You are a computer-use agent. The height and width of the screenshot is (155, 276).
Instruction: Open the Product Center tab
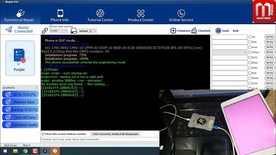click(141, 15)
